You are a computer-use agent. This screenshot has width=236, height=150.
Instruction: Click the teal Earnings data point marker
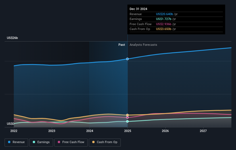click(127, 121)
